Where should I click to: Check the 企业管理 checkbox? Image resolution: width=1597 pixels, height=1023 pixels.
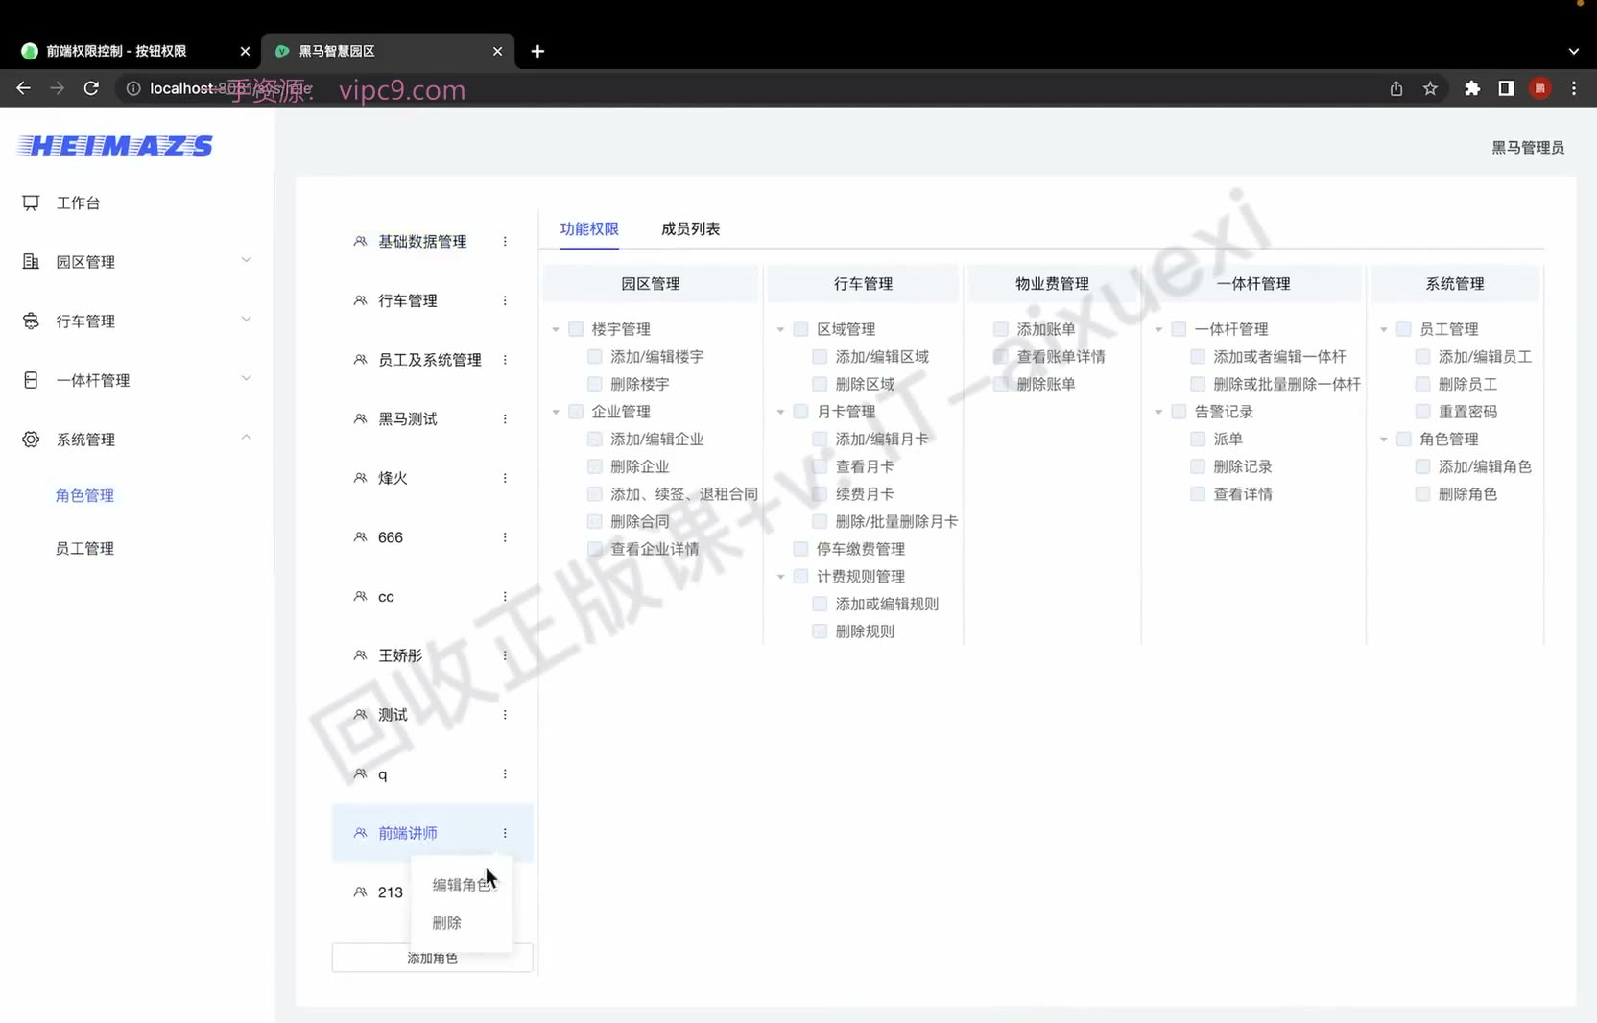[x=576, y=412]
